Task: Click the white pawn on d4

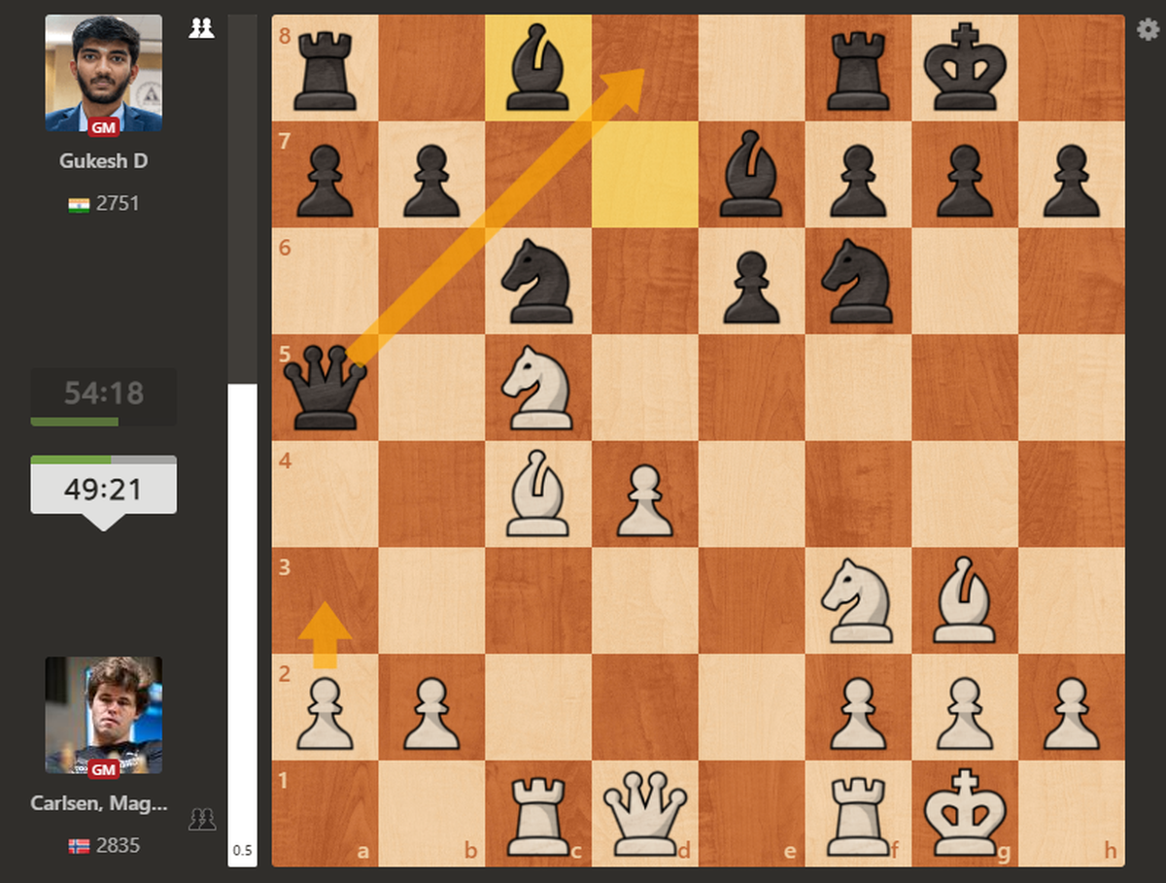Action: [x=645, y=493]
